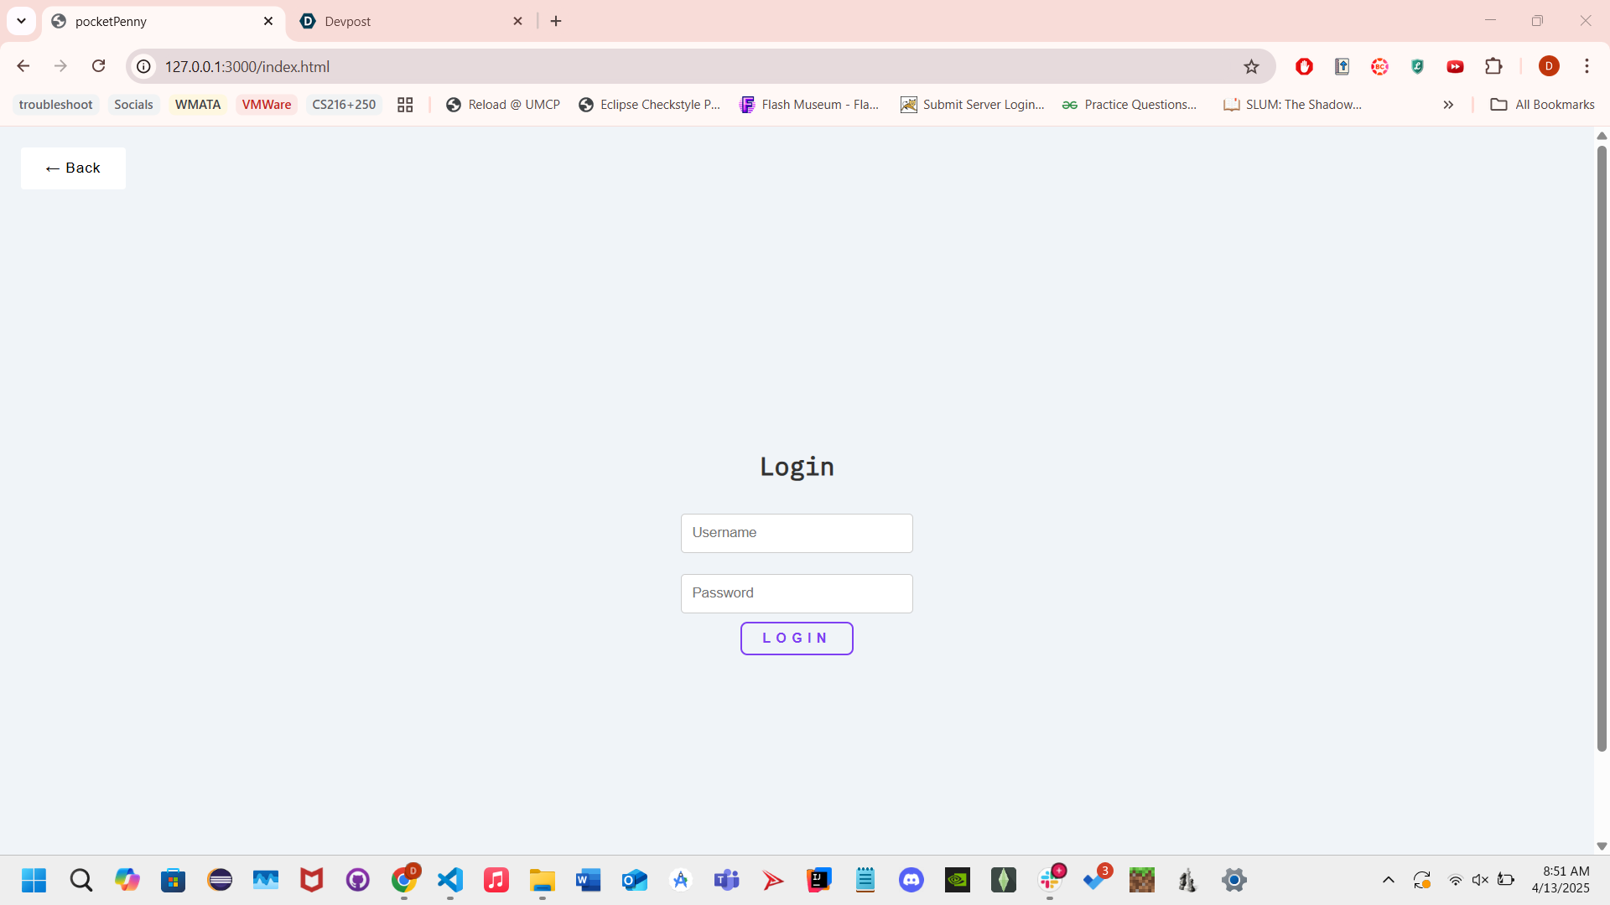Open Discord from the taskbar
The height and width of the screenshot is (905, 1610).
pos(911,880)
